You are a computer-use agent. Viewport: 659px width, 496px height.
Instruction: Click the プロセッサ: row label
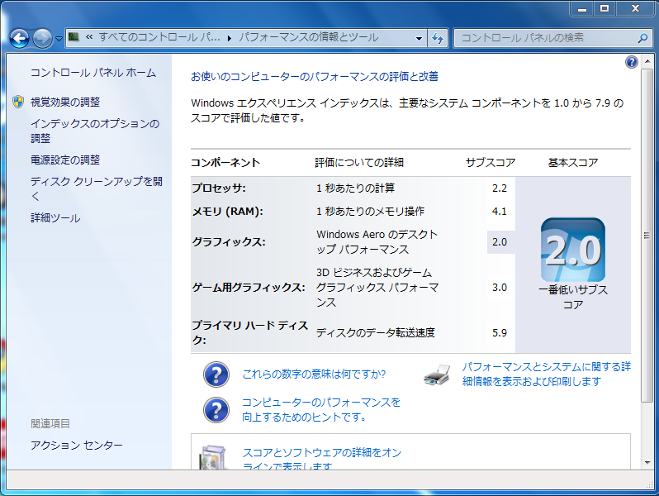coord(219,188)
